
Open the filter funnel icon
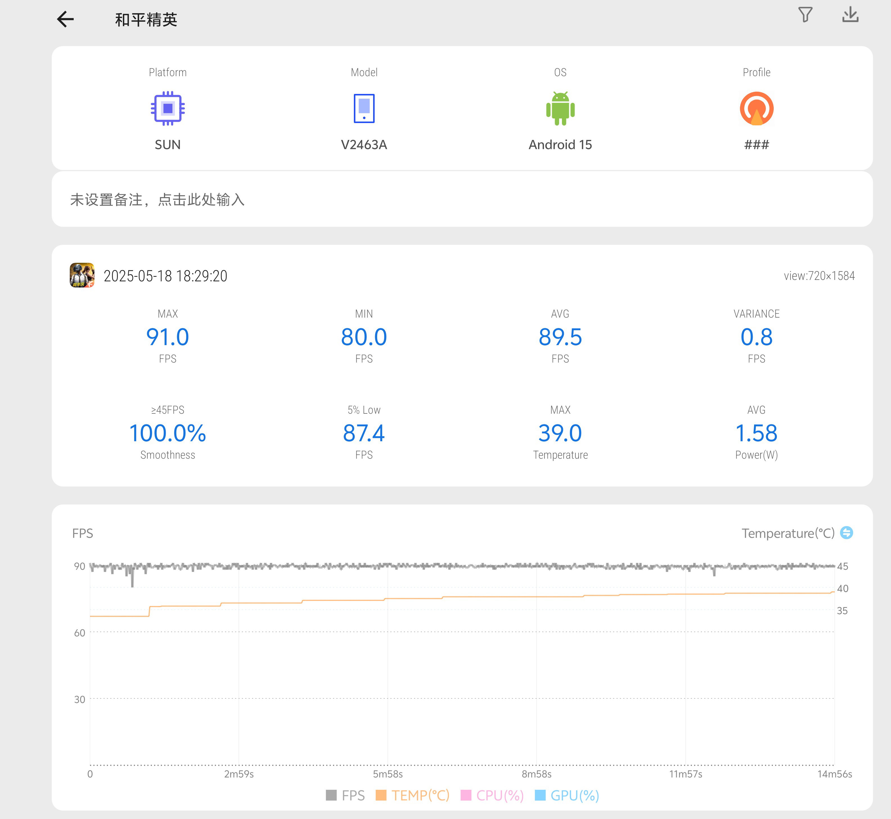pyautogui.click(x=805, y=15)
